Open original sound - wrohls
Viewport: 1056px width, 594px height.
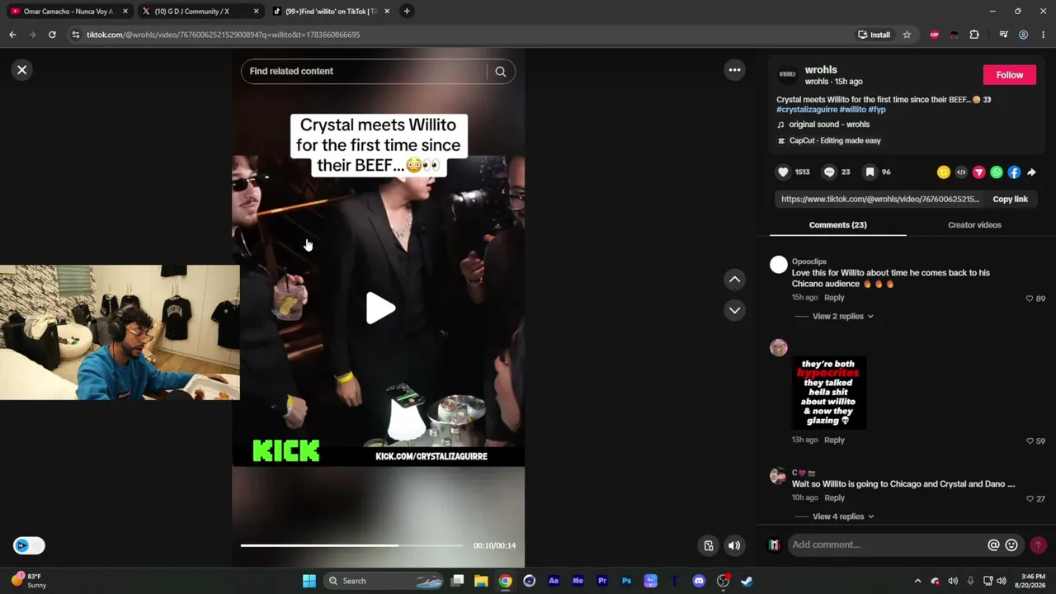(x=828, y=125)
